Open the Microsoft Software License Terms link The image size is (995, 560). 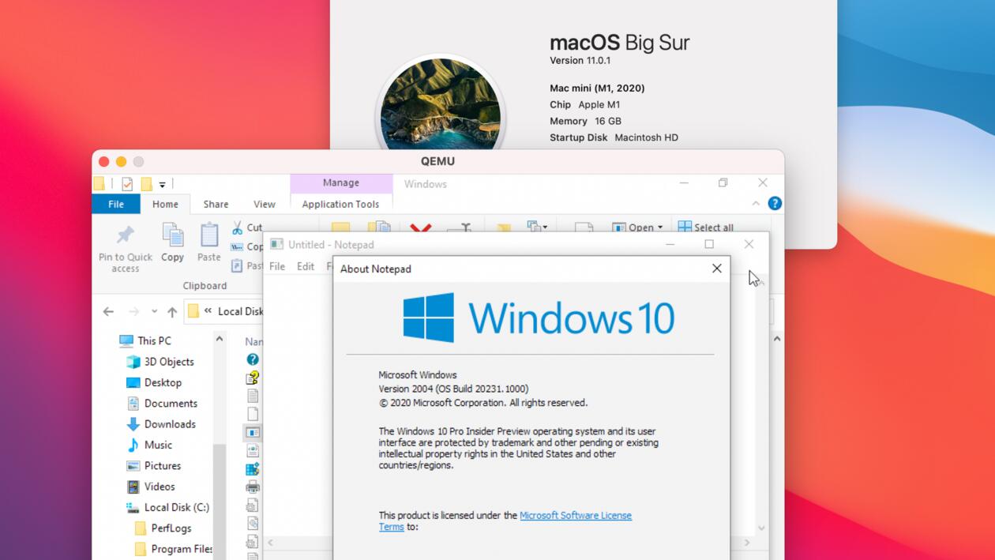[505, 521]
